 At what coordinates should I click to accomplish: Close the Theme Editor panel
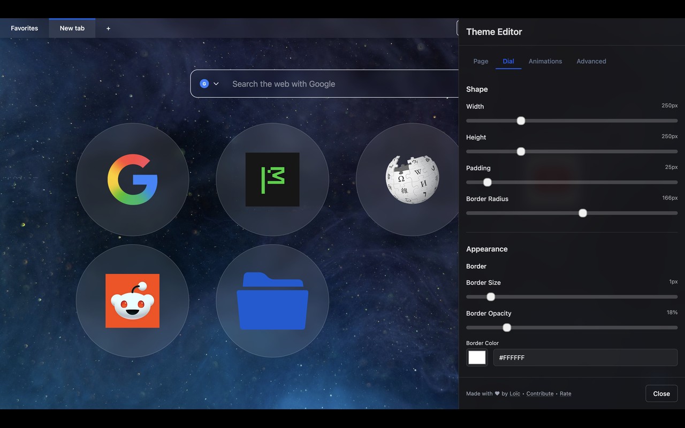tap(661, 393)
